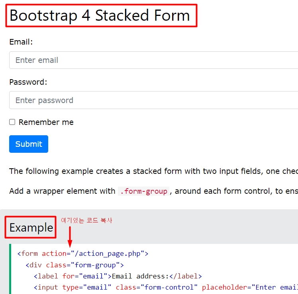Click the label for="email" code line
The width and height of the screenshot is (298, 294).
tap(118, 276)
